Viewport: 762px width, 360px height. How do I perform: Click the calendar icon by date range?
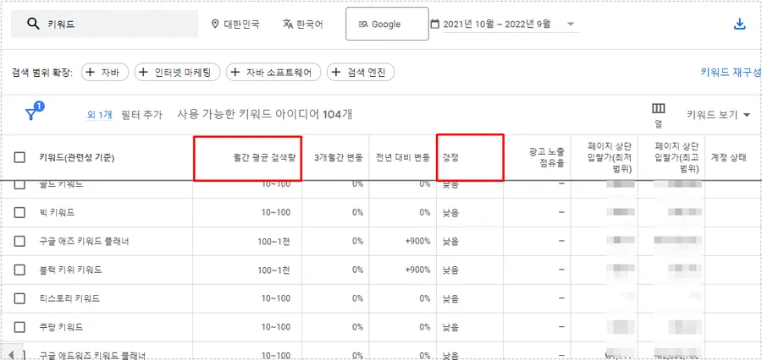[435, 24]
